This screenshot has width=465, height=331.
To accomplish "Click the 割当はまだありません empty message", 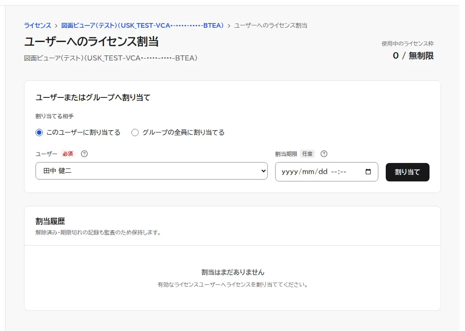I will point(232,272).
